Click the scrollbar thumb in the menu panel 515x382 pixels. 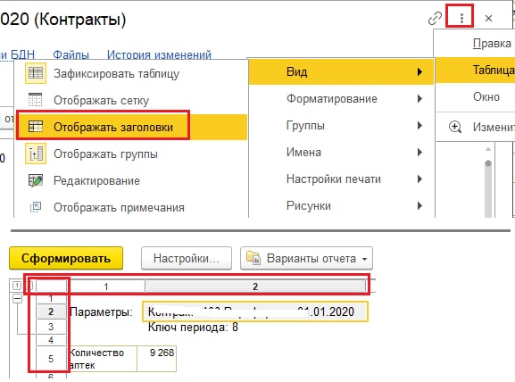coord(488,187)
